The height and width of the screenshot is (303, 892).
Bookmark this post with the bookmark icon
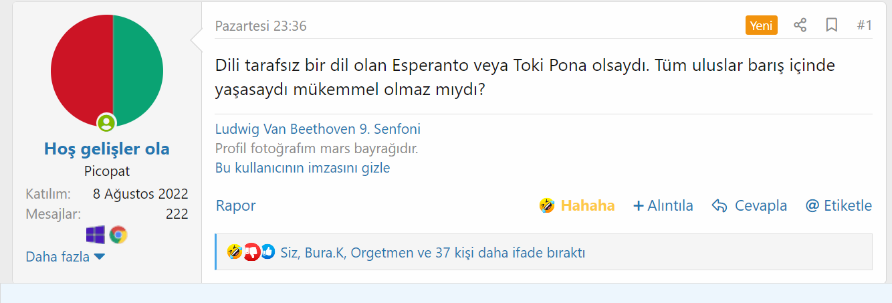(832, 25)
